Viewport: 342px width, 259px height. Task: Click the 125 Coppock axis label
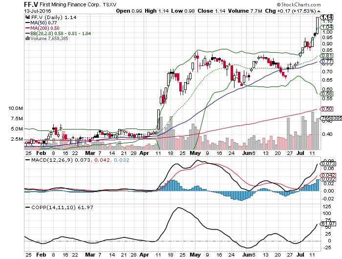[327, 207]
